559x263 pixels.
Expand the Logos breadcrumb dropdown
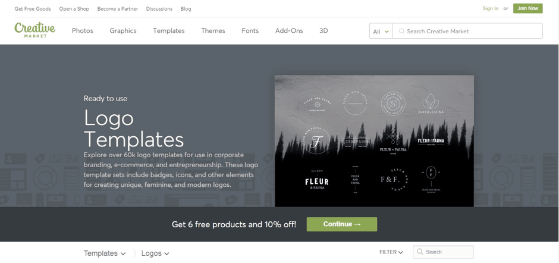tap(155, 253)
